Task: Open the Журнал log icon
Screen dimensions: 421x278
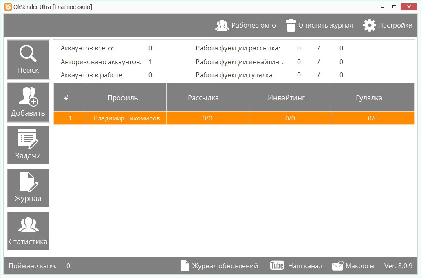Action: (28, 182)
